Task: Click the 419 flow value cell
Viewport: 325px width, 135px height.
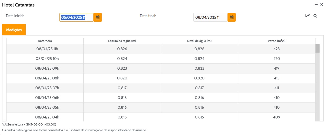Action: point(277,68)
